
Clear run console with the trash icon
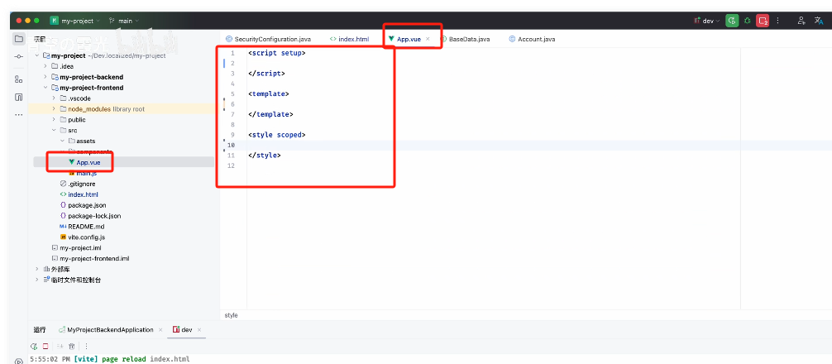coord(71,346)
